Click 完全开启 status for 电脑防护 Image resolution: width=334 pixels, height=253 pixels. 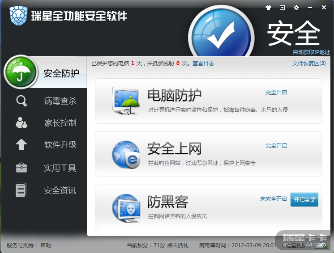pos(276,93)
